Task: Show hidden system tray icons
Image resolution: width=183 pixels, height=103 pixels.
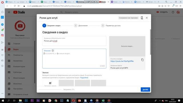Action: click(160, 100)
